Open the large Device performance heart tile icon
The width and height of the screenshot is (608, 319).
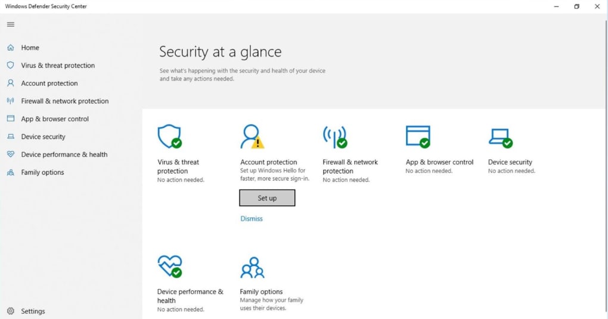(170, 266)
